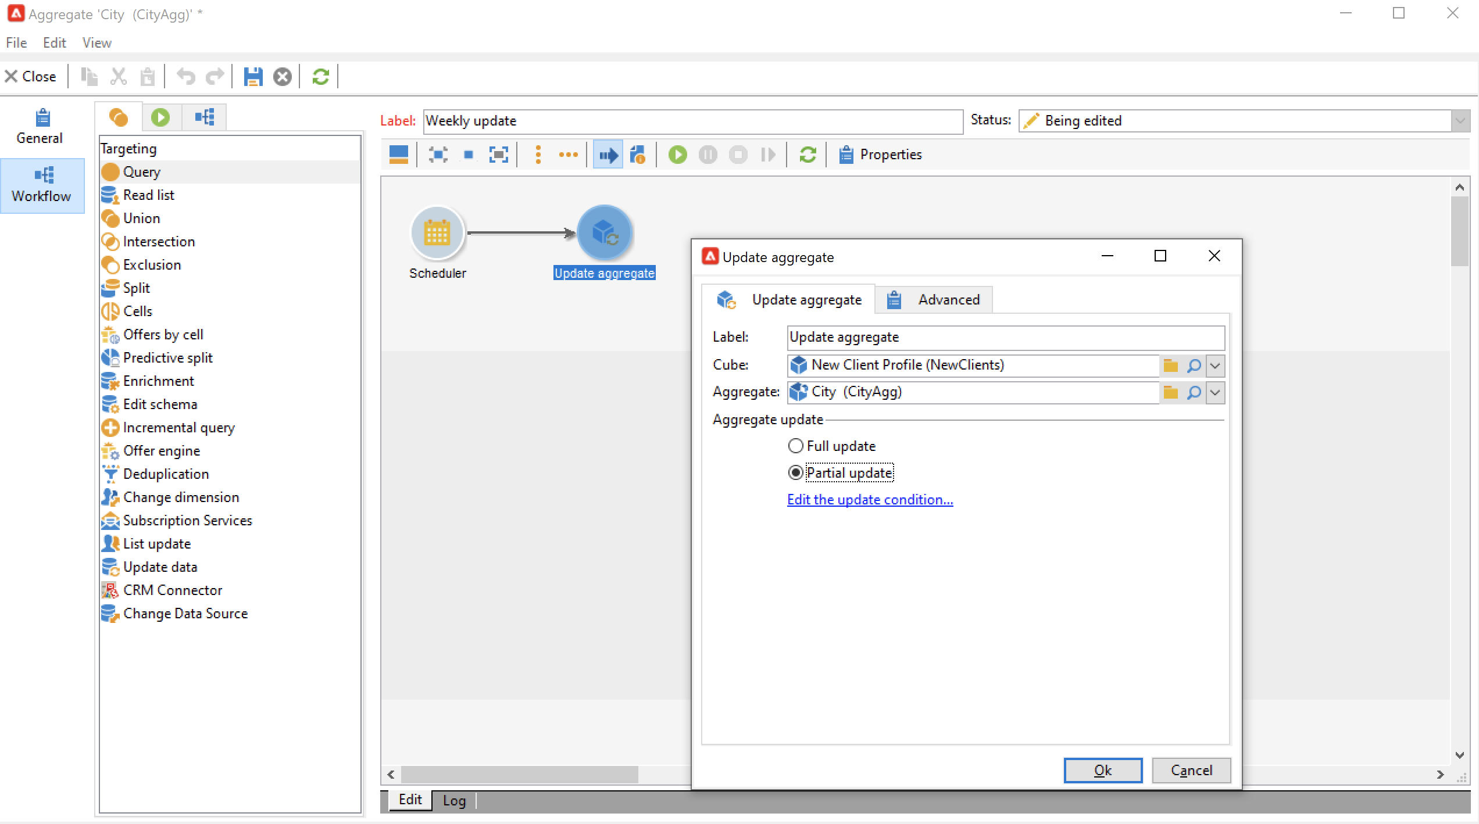Click the green refresh icon in main toolbar
This screenshot has height=824, width=1479.
tap(320, 77)
